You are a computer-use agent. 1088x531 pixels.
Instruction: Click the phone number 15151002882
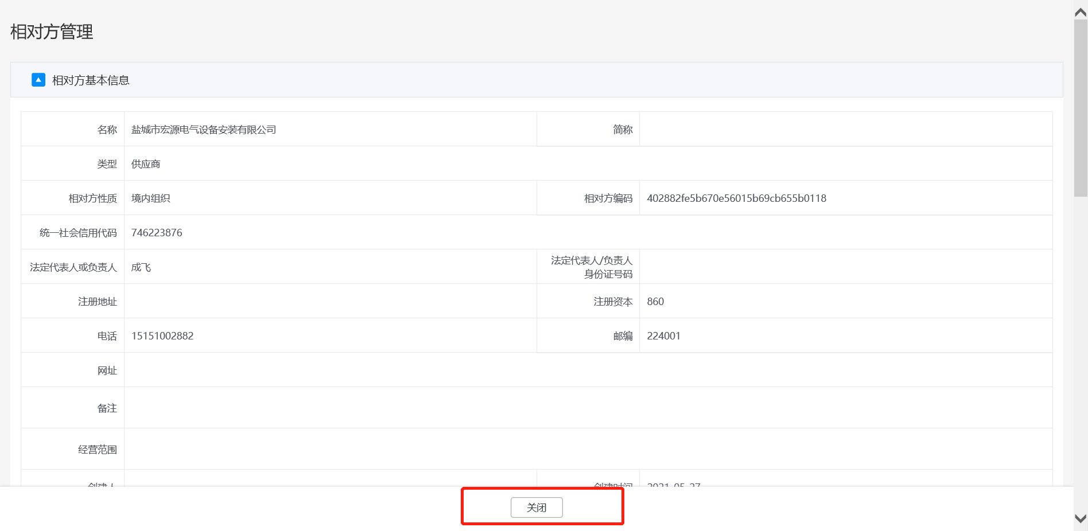point(162,336)
